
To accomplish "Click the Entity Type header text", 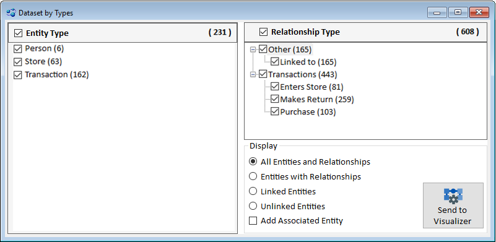I will (x=47, y=33).
